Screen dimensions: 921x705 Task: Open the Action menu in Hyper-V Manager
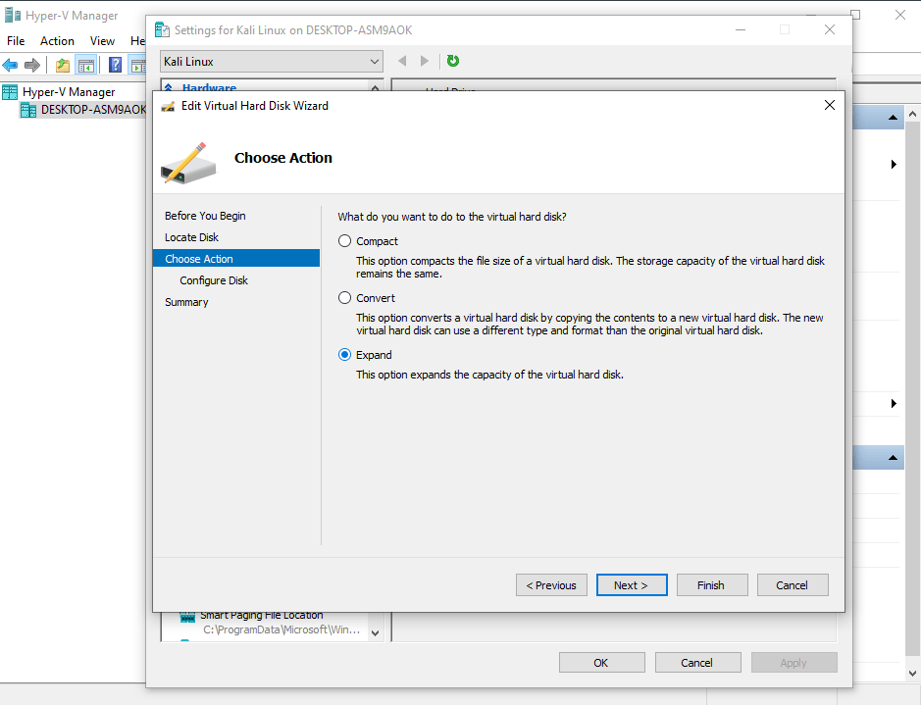[57, 41]
